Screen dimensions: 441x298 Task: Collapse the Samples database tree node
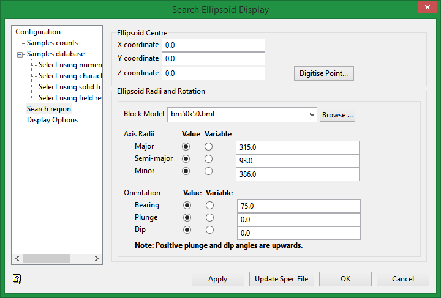point(20,54)
